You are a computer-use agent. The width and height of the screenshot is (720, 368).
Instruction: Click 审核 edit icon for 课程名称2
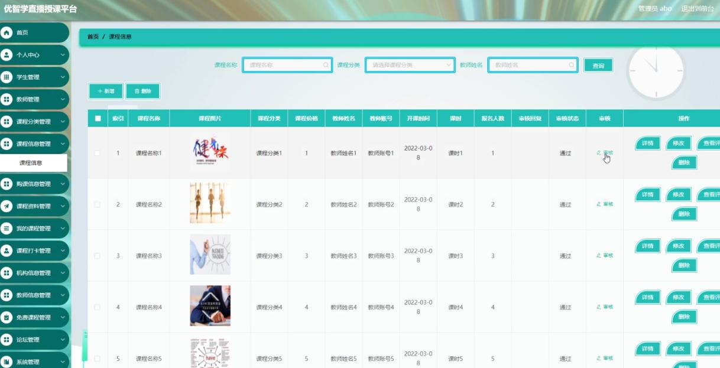pyautogui.click(x=599, y=204)
